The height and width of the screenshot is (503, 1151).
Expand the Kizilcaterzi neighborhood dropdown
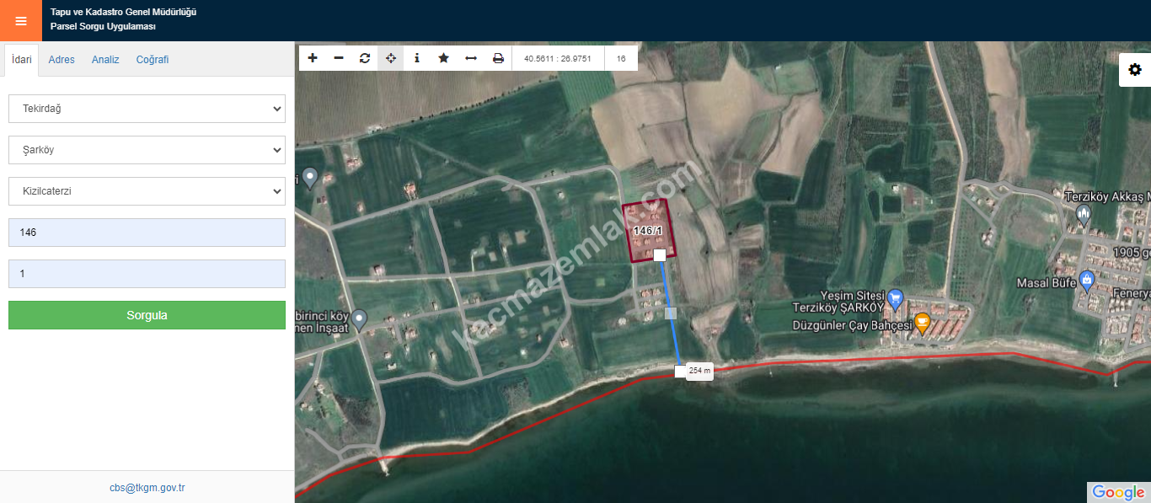pyautogui.click(x=147, y=191)
